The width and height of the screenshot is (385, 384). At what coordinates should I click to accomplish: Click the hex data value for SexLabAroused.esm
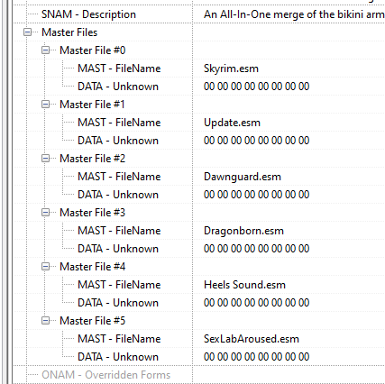tap(257, 357)
